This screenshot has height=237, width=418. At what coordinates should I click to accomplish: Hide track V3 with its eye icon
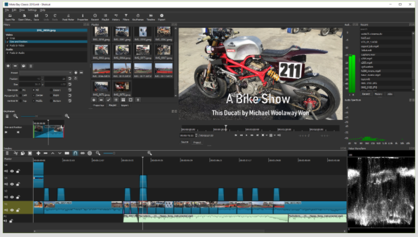coord(12,184)
